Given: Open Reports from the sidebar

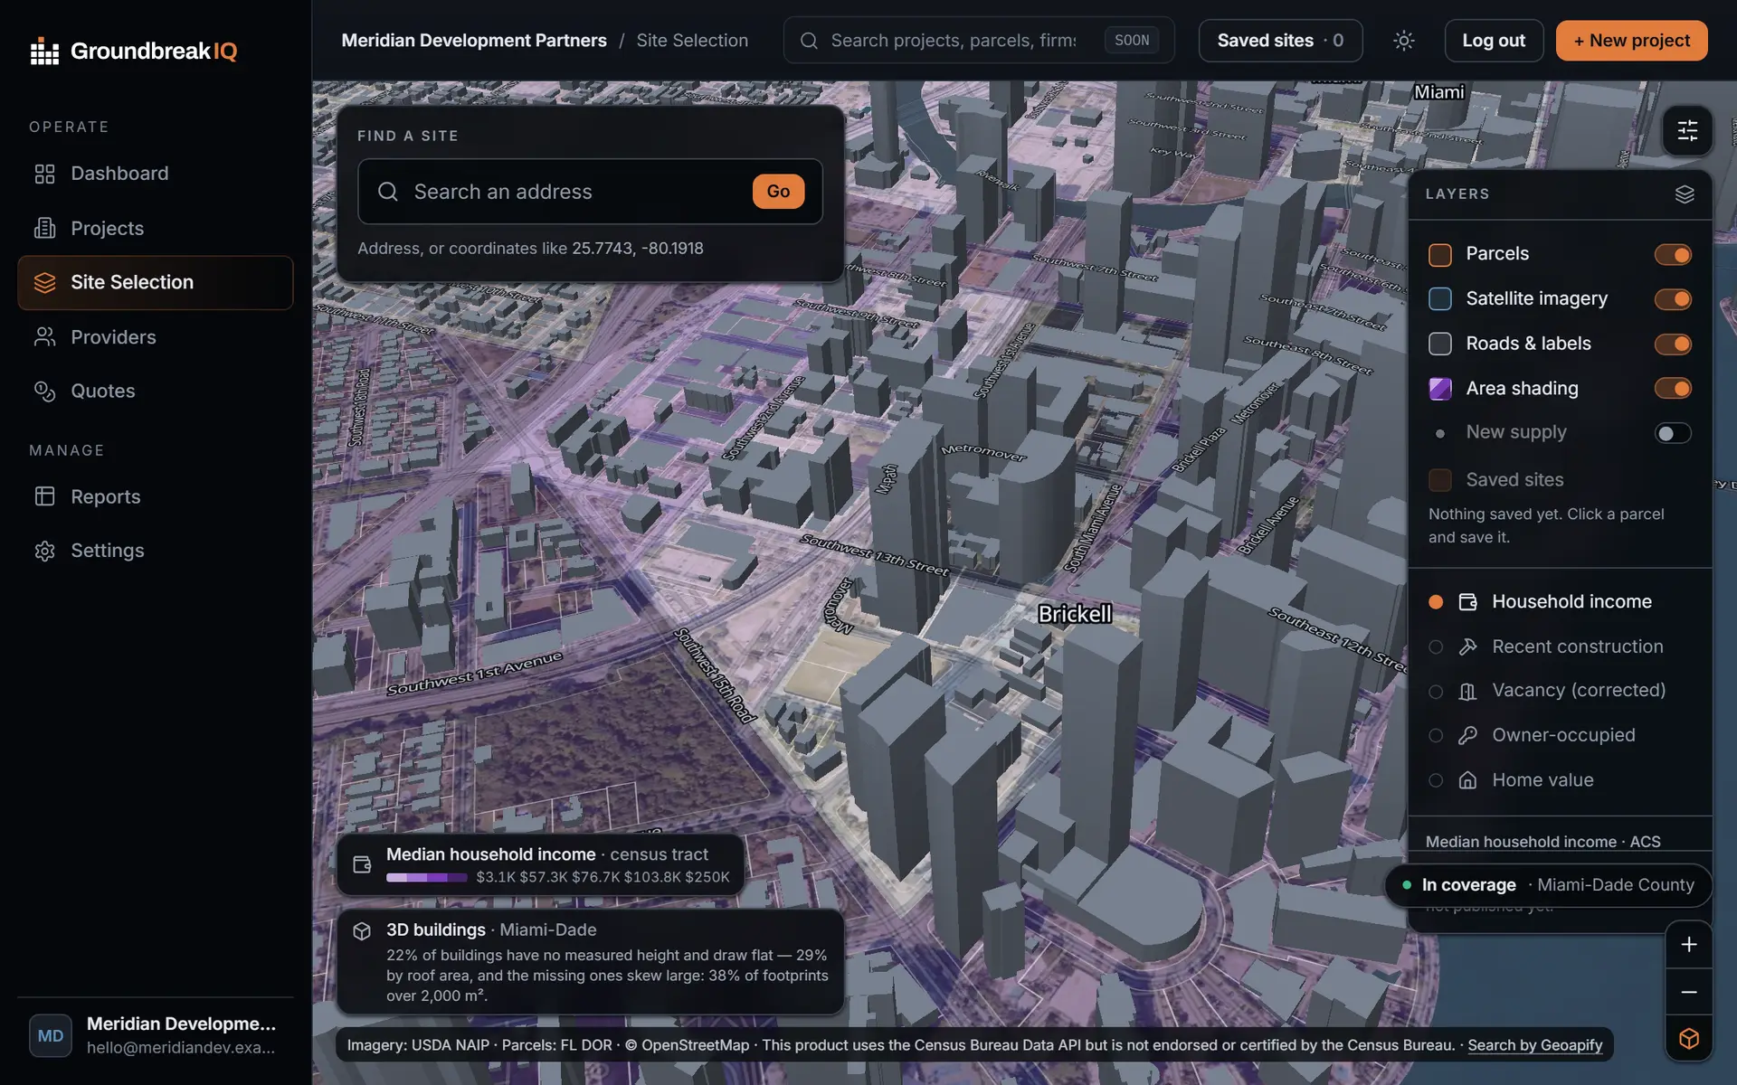Looking at the screenshot, I should (x=156, y=497).
